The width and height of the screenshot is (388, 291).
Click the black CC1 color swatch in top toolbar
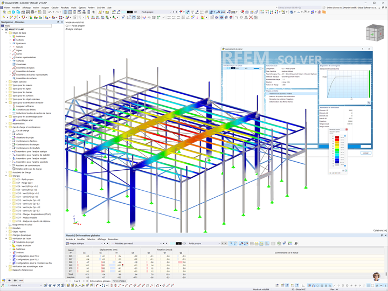pyautogui.click(x=130, y=12)
